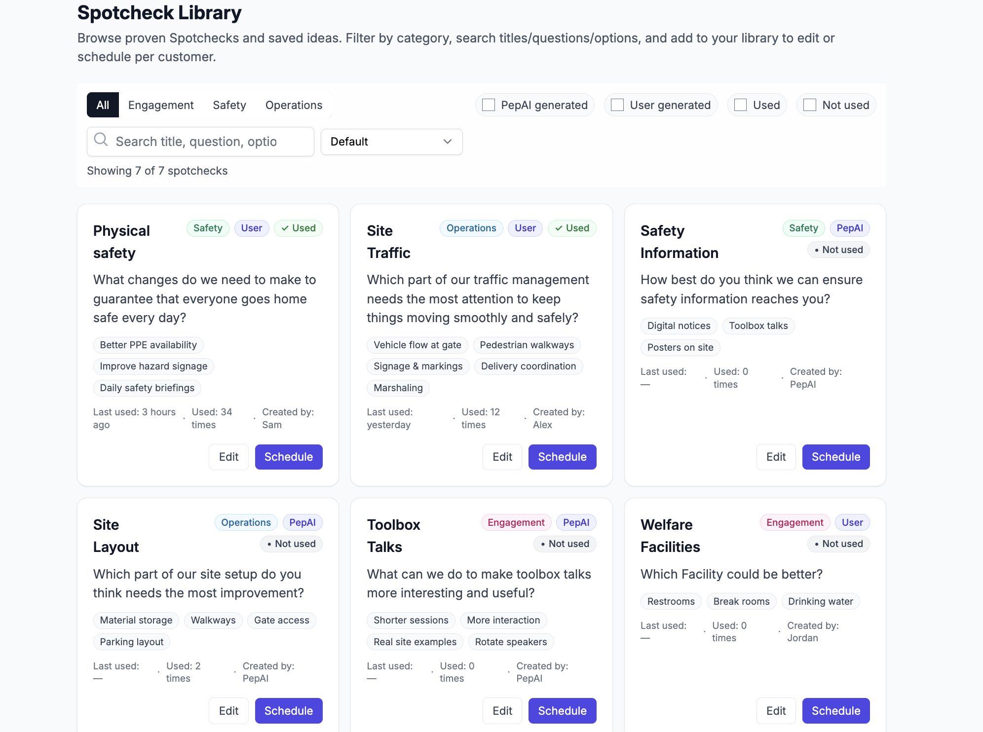Schedule the Safety Information spotcheck
The image size is (983, 732).
[x=835, y=456]
